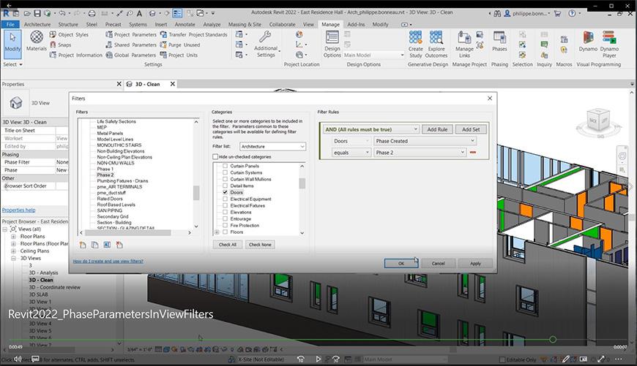Click the video progress slider handle
Viewport: 637px width, 366px height.
pyautogui.click(x=553, y=339)
